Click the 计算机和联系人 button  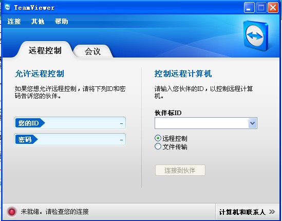click(248, 212)
